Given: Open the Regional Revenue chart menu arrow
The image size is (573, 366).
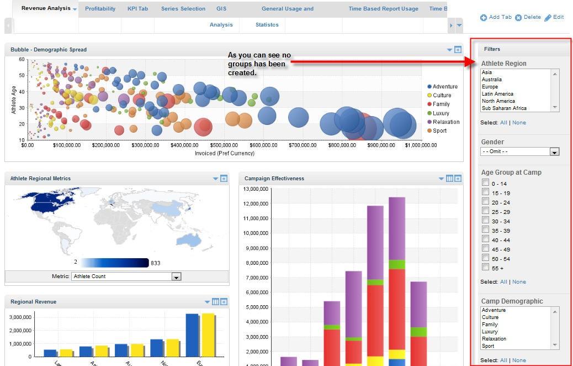Looking at the screenshot, I should [208, 301].
